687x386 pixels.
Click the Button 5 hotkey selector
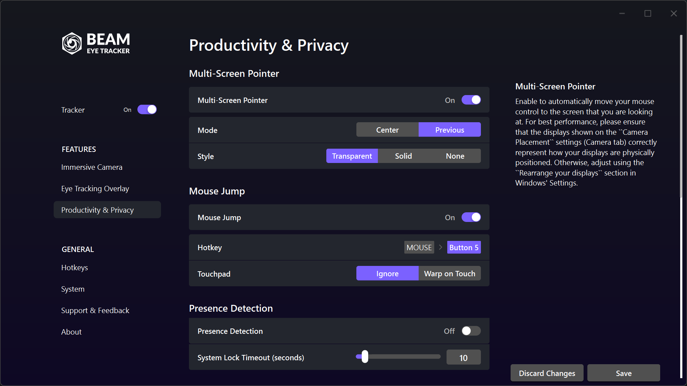tap(464, 247)
